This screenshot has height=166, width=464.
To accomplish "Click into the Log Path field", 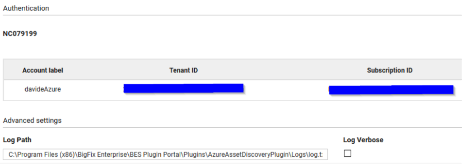I will coord(165,154).
